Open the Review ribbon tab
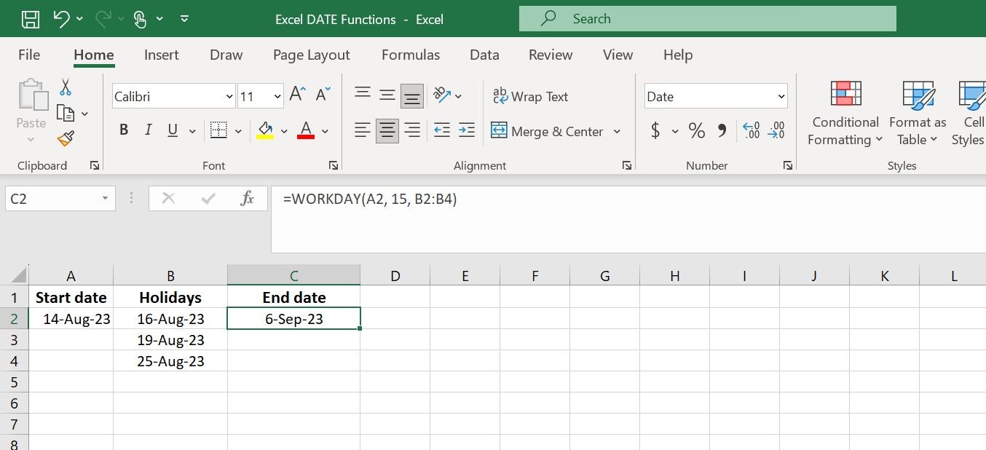 [x=550, y=55]
